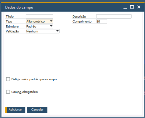Click the Validação label
145x118 pixels.
click(x=12, y=31)
